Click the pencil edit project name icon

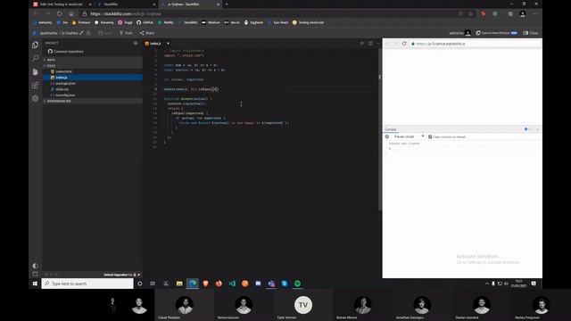coord(81,33)
